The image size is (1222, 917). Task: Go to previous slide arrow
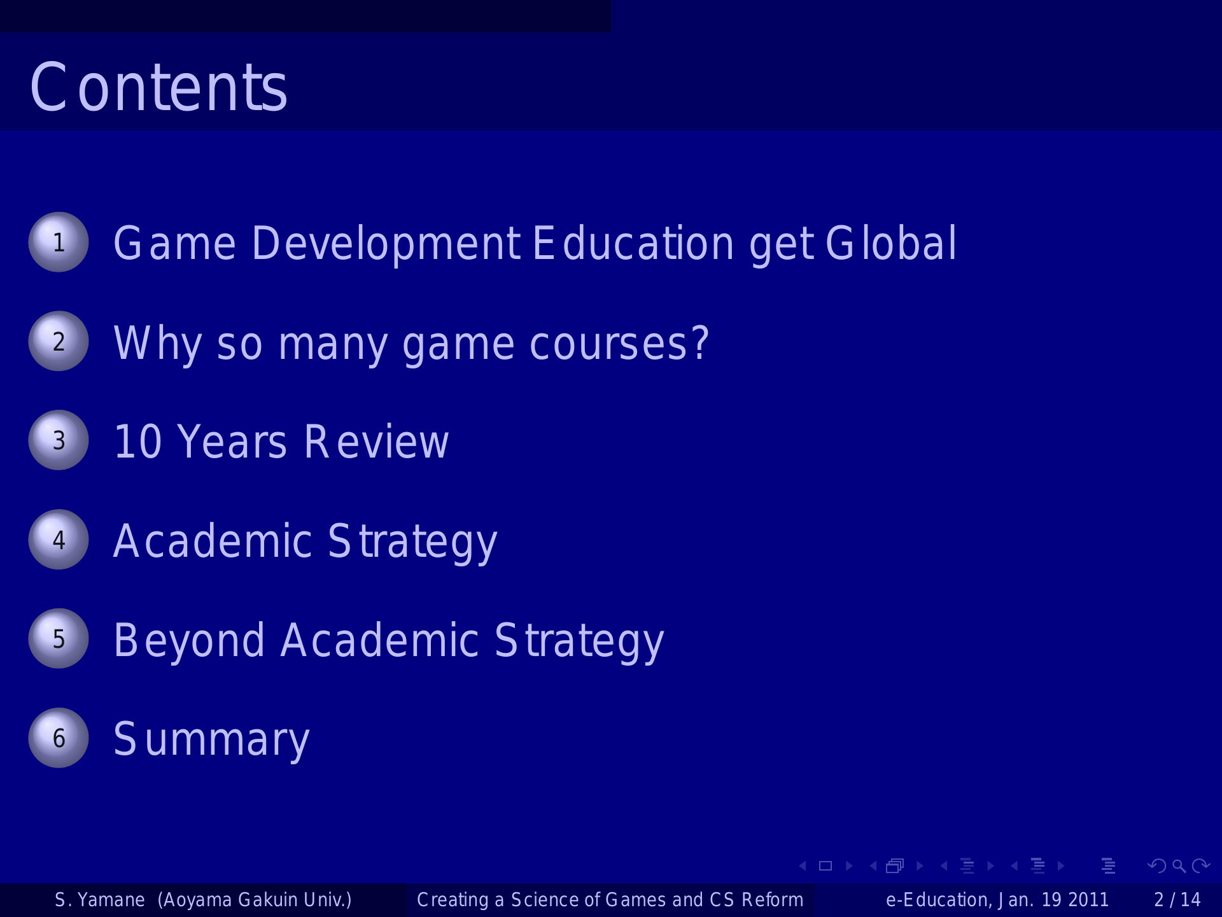[x=803, y=865]
